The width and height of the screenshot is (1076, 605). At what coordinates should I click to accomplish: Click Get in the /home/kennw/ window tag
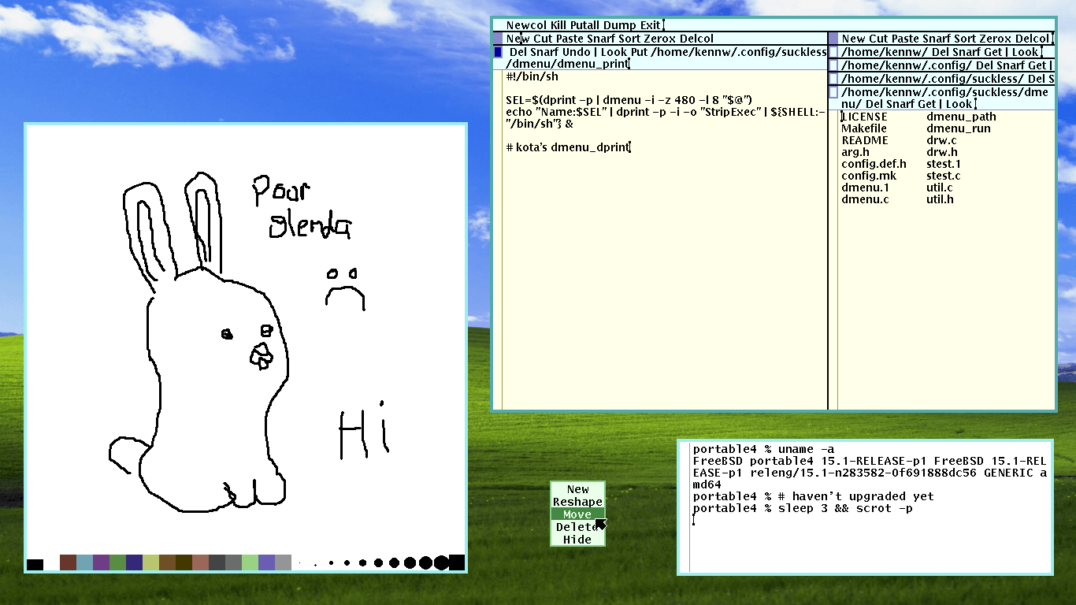click(x=992, y=52)
